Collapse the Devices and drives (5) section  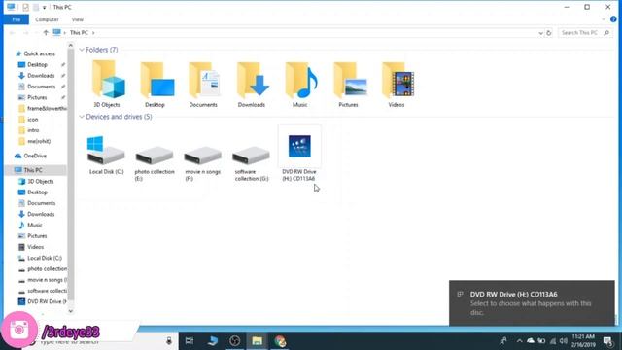pos(82,117)
